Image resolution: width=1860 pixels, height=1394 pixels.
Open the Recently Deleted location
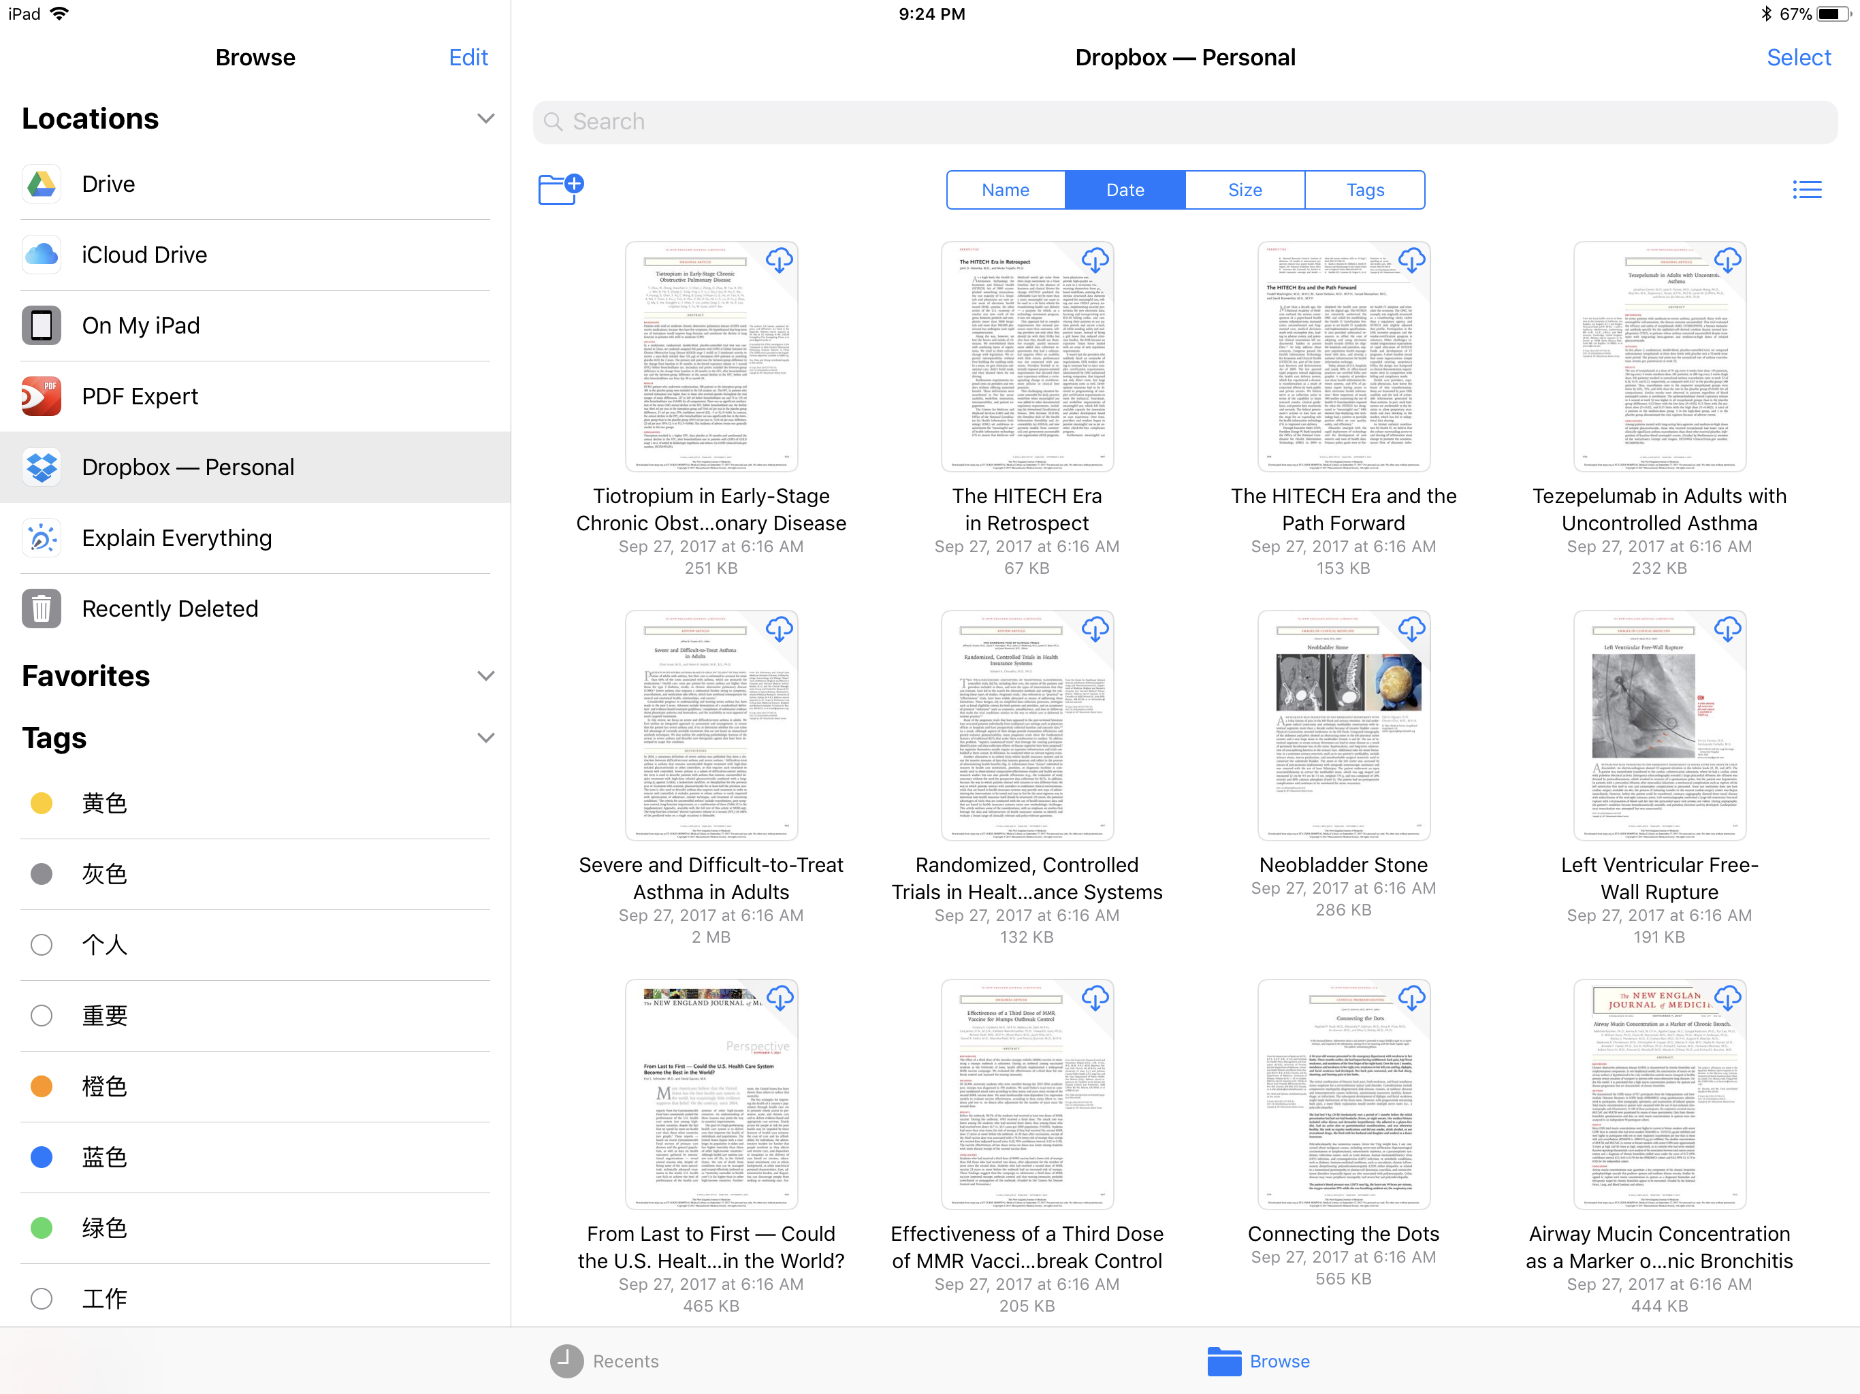tap(255, 609)
